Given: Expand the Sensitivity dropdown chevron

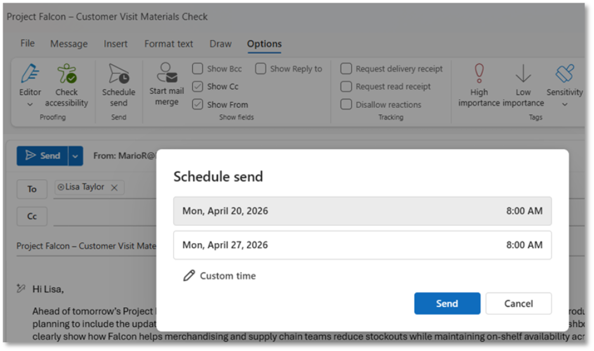Looking at the screenshot, I should click(x=564, y=104).
